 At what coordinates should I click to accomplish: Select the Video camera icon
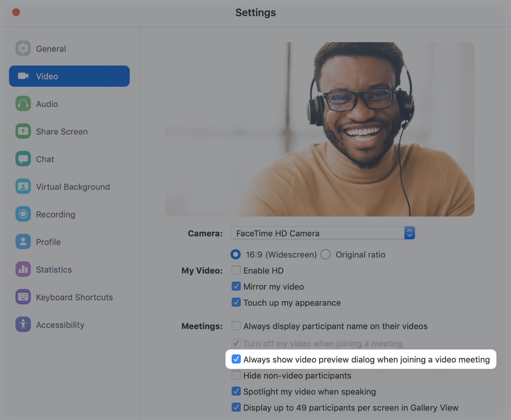point(23,76)
